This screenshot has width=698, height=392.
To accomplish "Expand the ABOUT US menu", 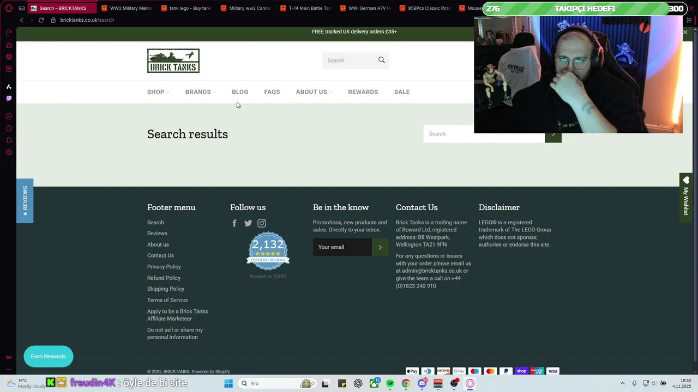I will [314, 92].
